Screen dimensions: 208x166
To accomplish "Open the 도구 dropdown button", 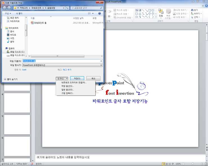I will [62, 79].
